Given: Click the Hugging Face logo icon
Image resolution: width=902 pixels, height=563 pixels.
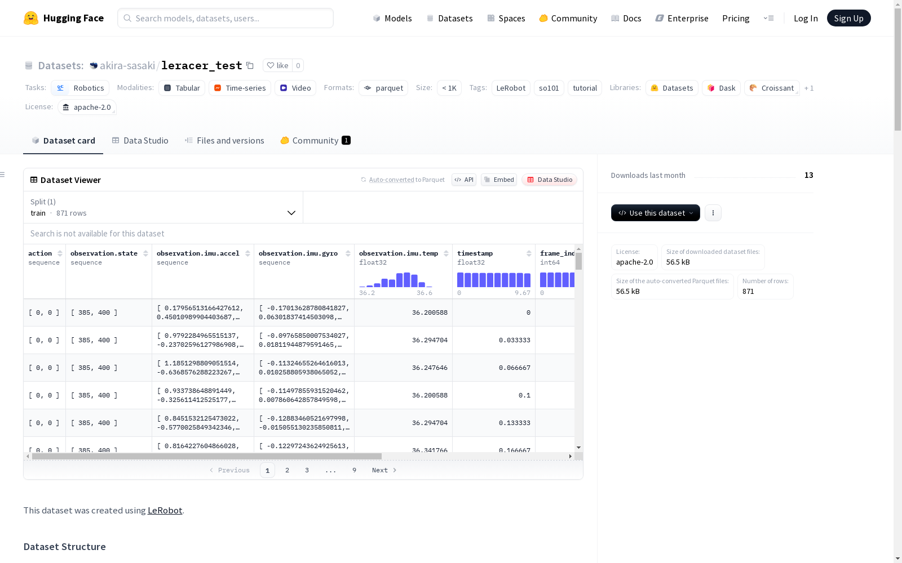Looking at the screenshot, I should pos(31,18).
